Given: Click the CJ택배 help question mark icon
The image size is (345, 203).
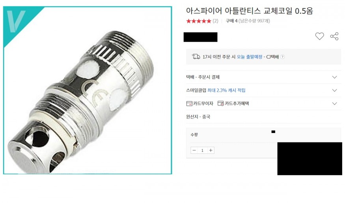Looking at the screenshot, I should (x=283, y=57).
